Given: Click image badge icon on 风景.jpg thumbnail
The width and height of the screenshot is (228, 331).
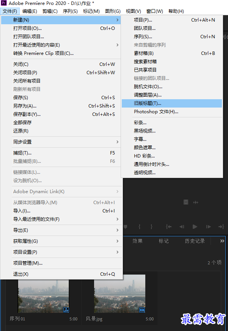Looking at the screenshot, I should click(142, 310).
